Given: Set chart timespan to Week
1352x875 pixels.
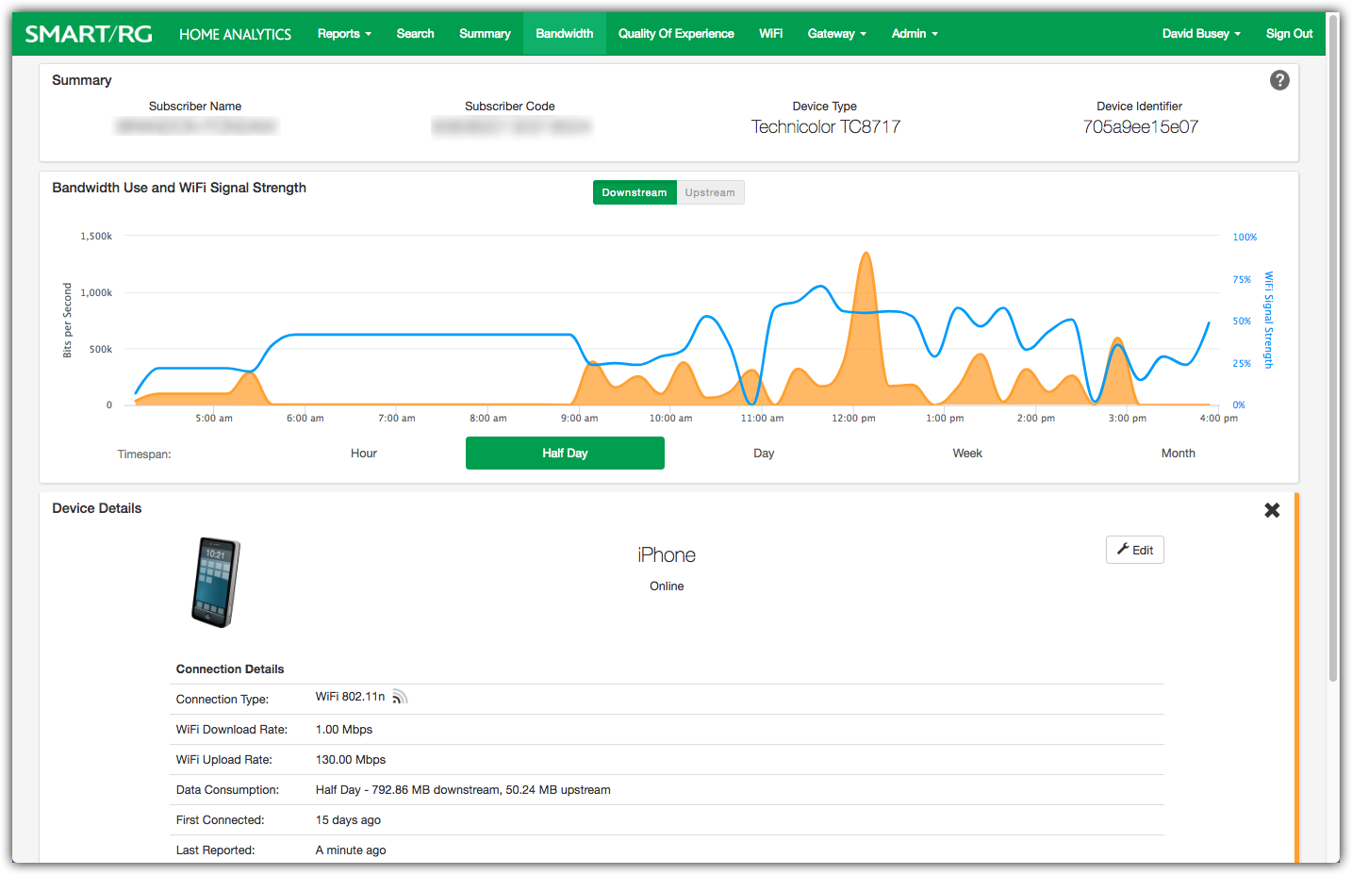Looking at the screenshot, I should 966,453.
